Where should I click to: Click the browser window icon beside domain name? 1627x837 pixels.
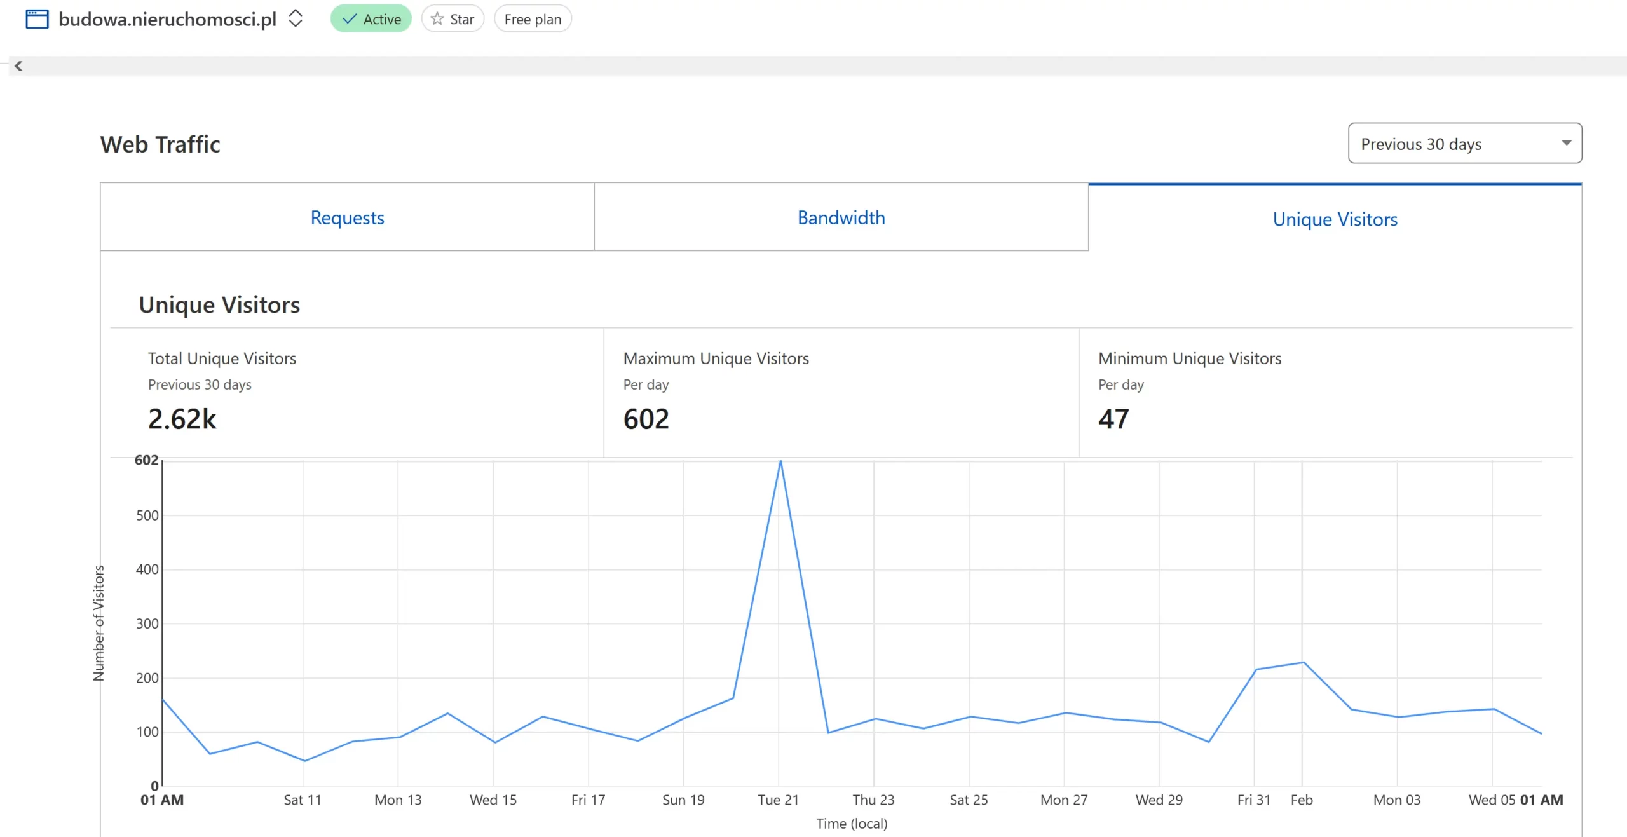pyautogui.click(x=37, y=19)
